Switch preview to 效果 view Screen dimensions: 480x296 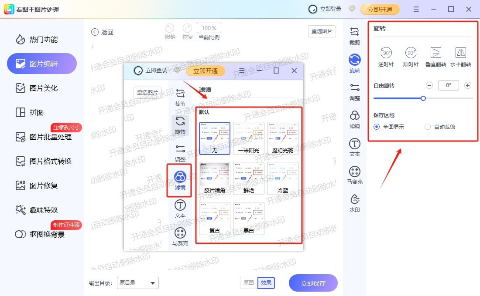pos(266,283)
